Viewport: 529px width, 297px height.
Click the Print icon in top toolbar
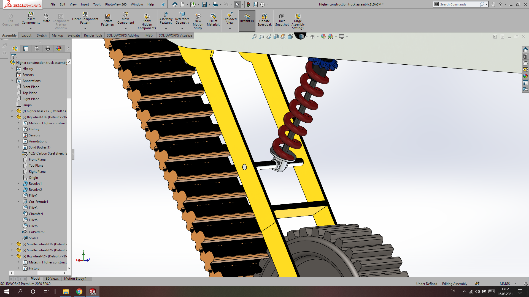tap(215, 4)
